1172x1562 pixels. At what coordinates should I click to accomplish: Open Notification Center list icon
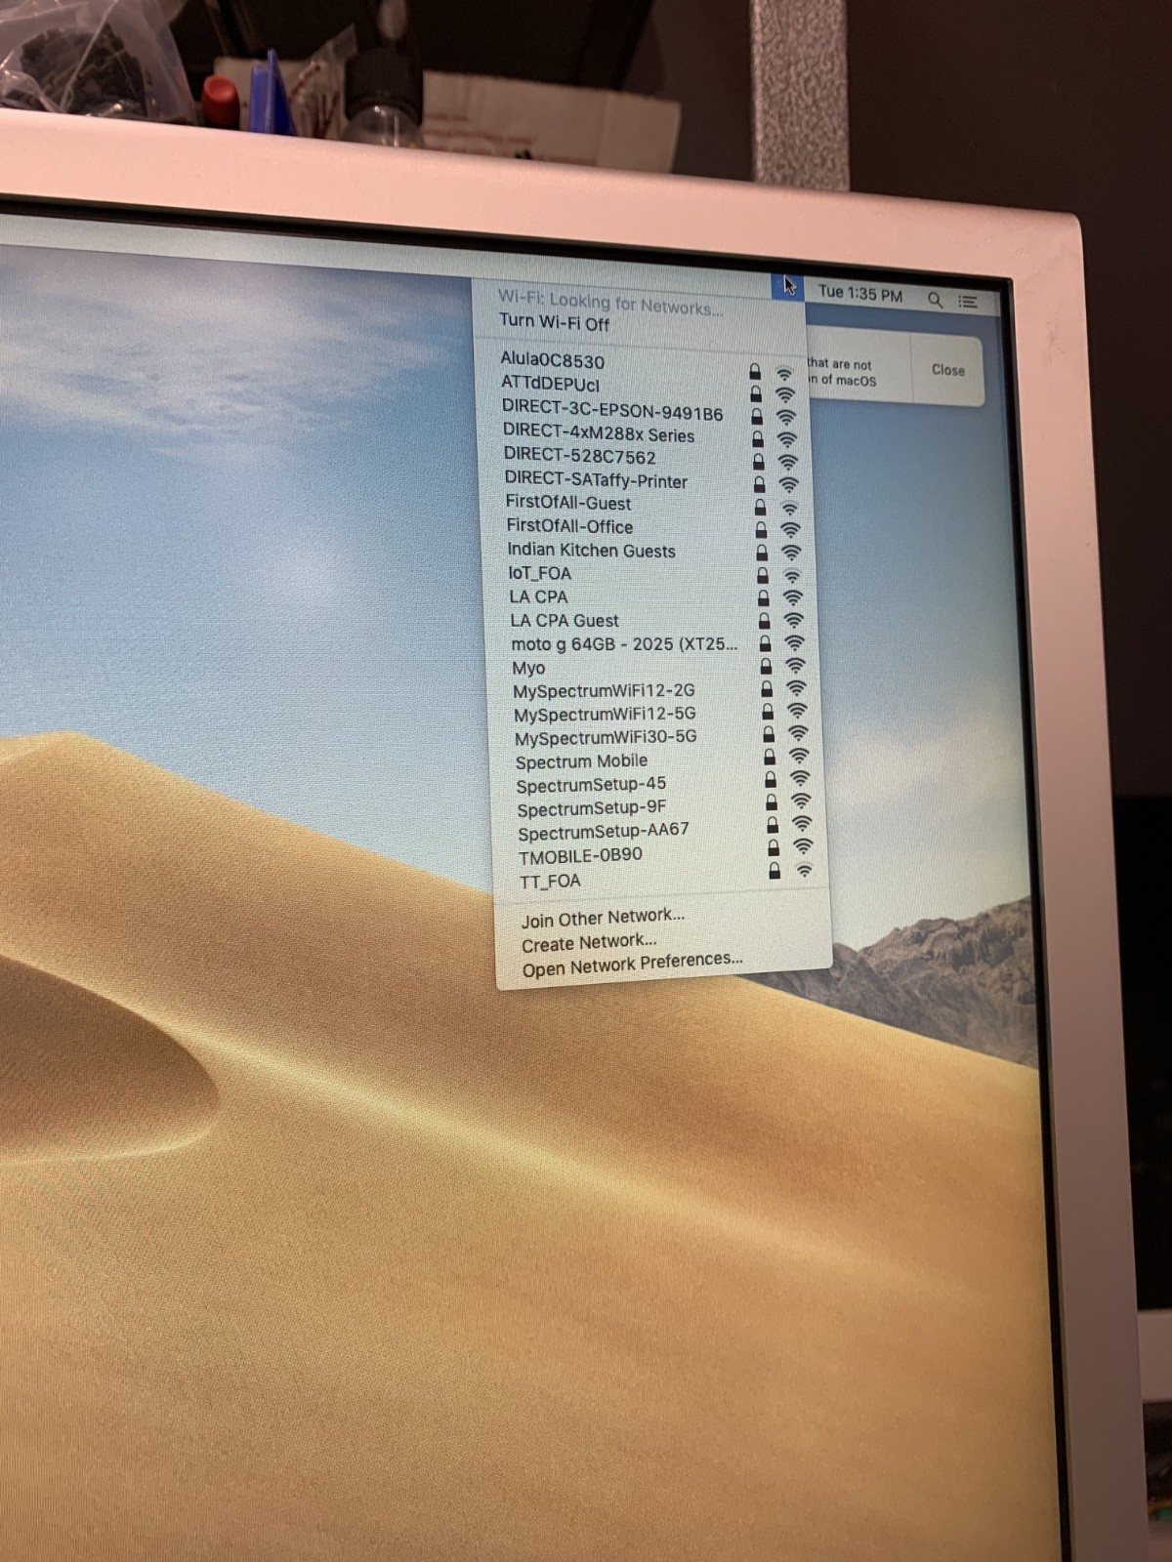point(968,302)
